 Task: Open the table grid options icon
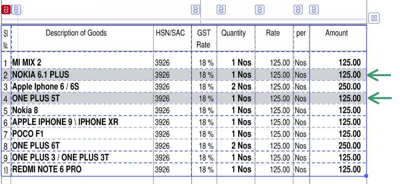click(x=374, y=18)
